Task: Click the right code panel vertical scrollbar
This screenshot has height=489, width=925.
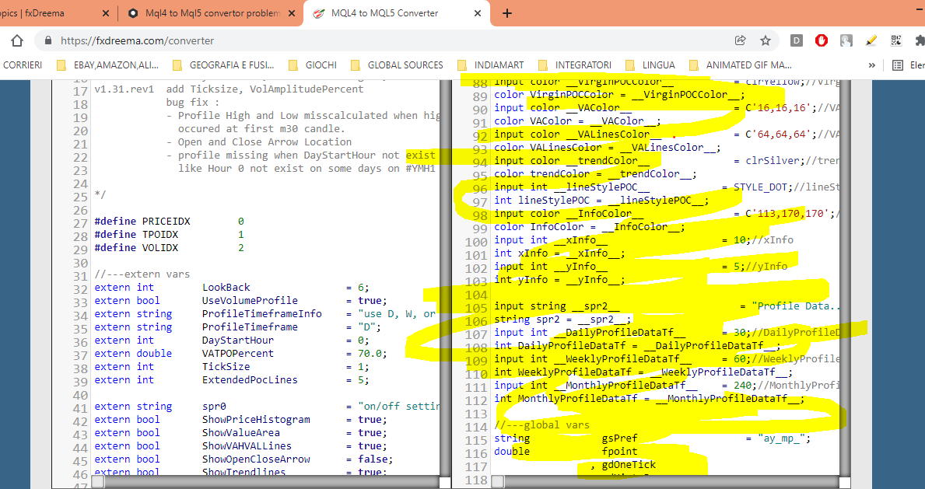Action: tap(846, 278)
